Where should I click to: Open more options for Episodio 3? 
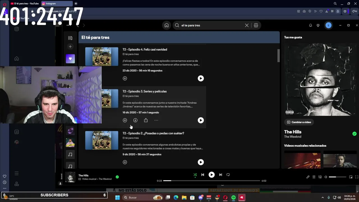[x=156, y=120]
